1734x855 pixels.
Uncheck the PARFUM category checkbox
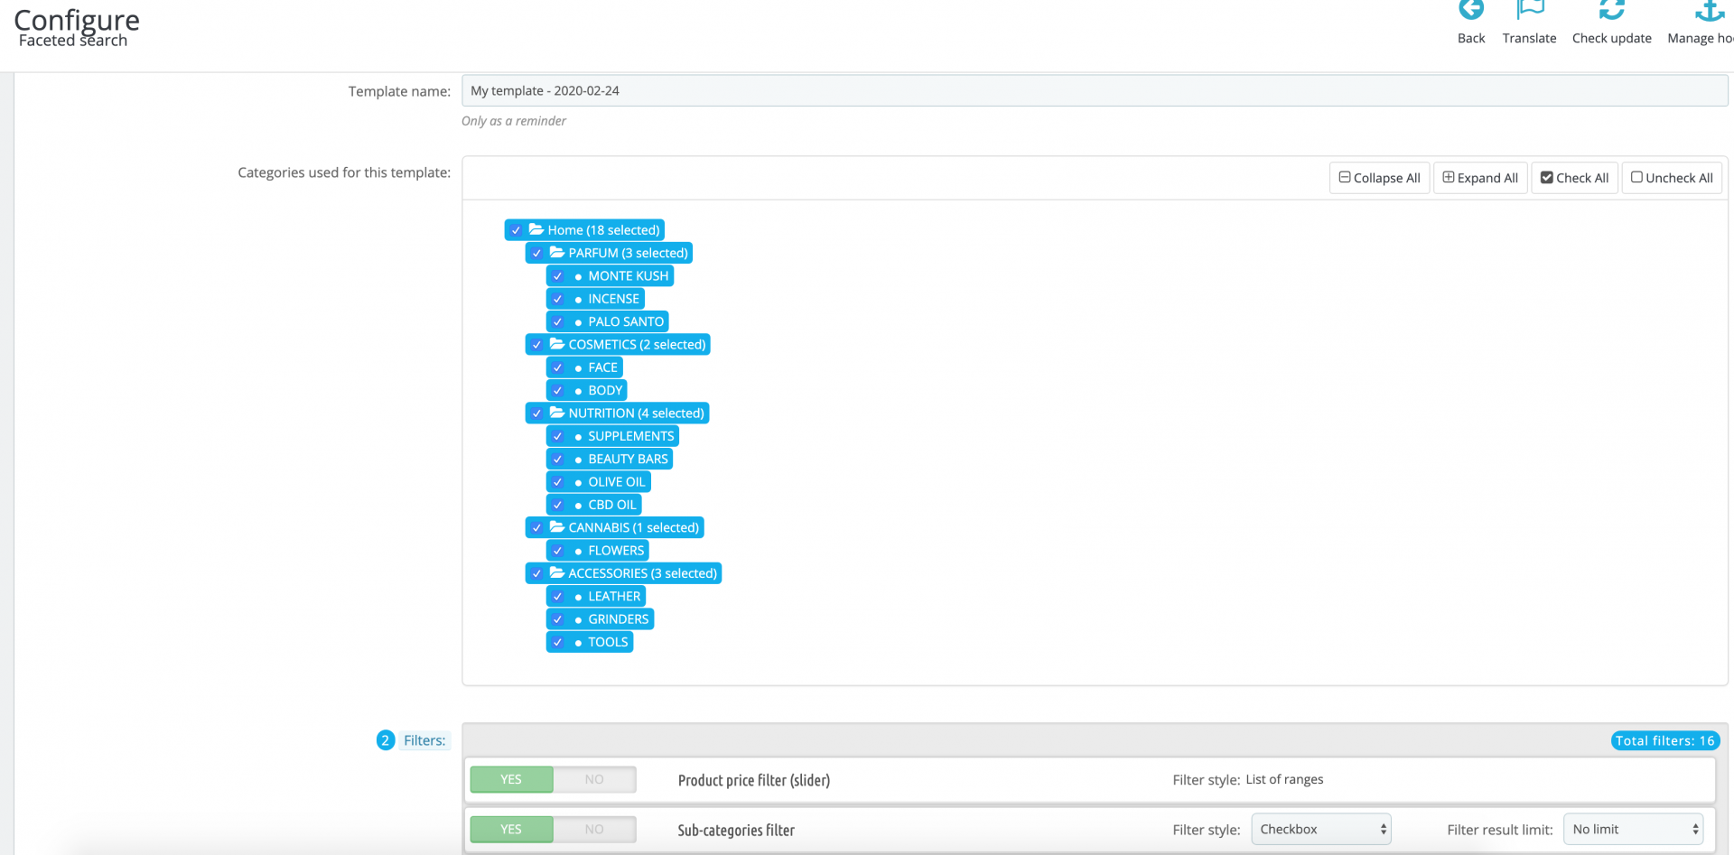(x=536, y=254)
